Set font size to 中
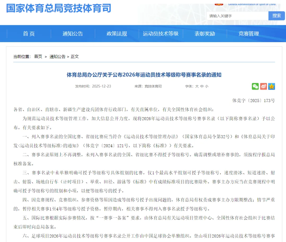This screenshot has height=242, width=286. pyautogui.click(x=202, y=86)
